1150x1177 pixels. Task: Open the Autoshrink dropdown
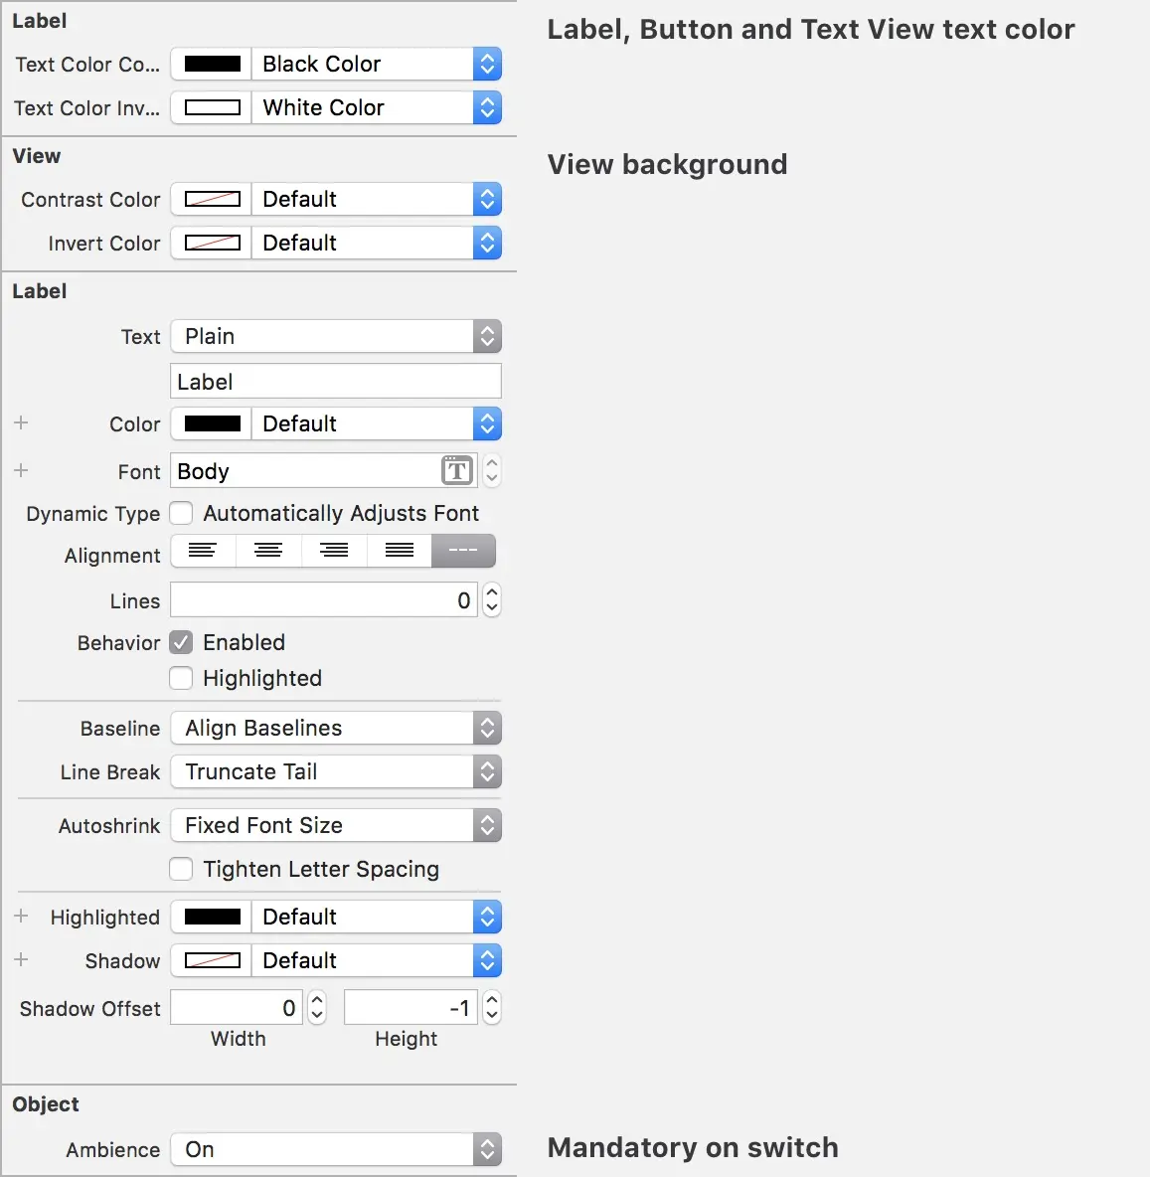[x=487, y=825]
